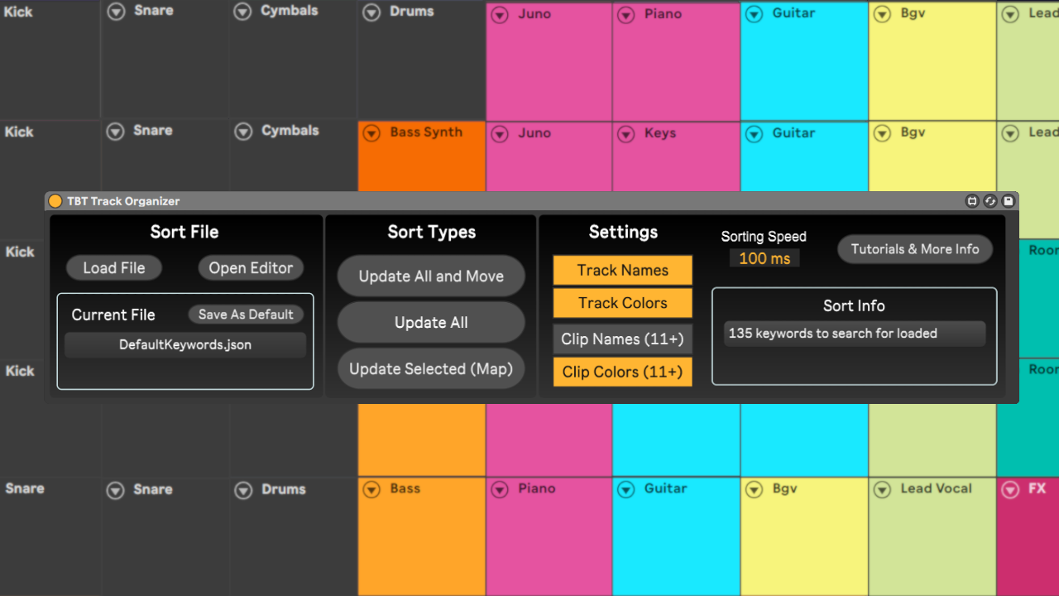This screenshot has height=596, width=1059.
Task: Click the Snare label without arrow, bottom row
Action: (x=25, y=488)
